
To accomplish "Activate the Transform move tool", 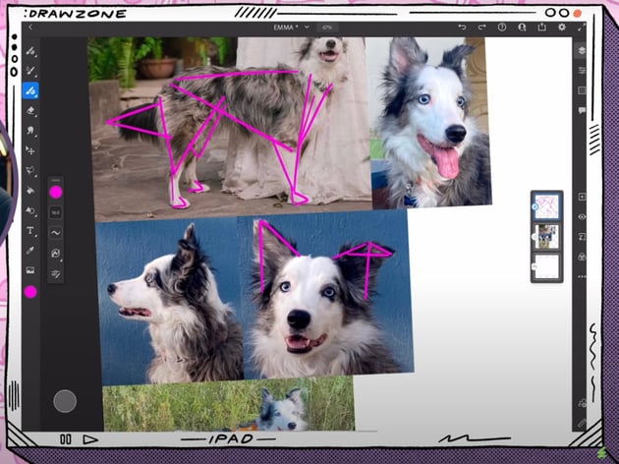I will pos(30,150).
